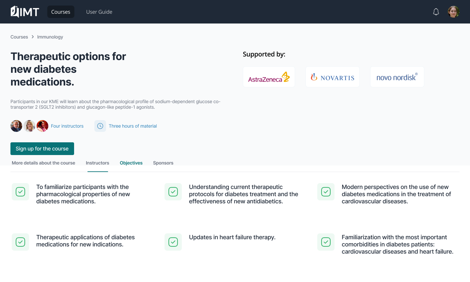Image resolution: width=470 pixels, height=282 pixels.
Task: Click the Novo Nordisk sponsor logo
Action: (397, 77)
